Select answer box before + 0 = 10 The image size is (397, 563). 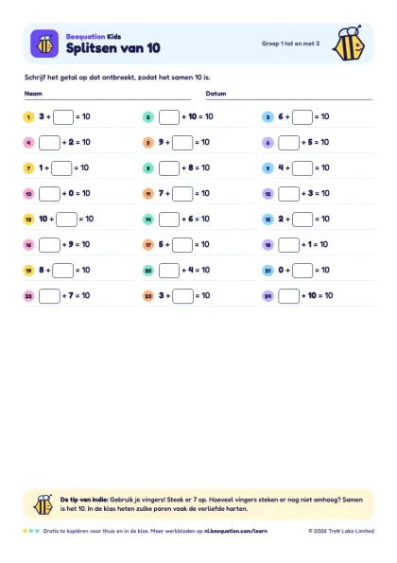pos(49,194)
